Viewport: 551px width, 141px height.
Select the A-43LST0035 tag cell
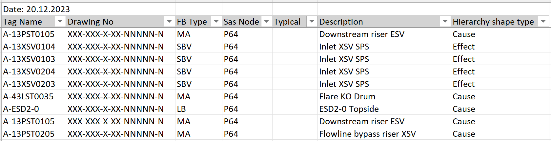click(34, 96)
